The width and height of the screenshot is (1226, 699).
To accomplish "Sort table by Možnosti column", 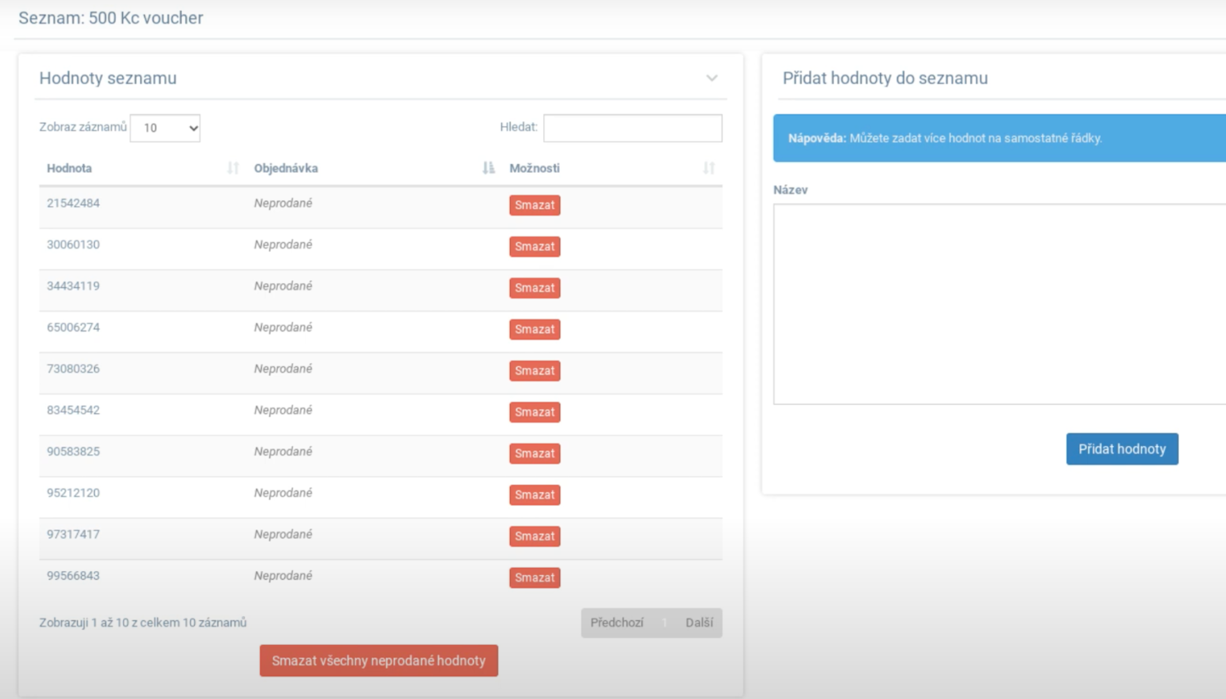I will [709, 168].
